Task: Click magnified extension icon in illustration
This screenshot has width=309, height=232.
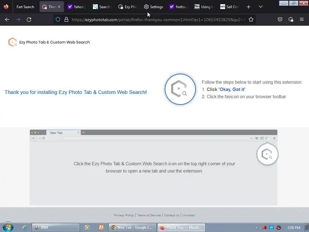Action: [267, 154]
